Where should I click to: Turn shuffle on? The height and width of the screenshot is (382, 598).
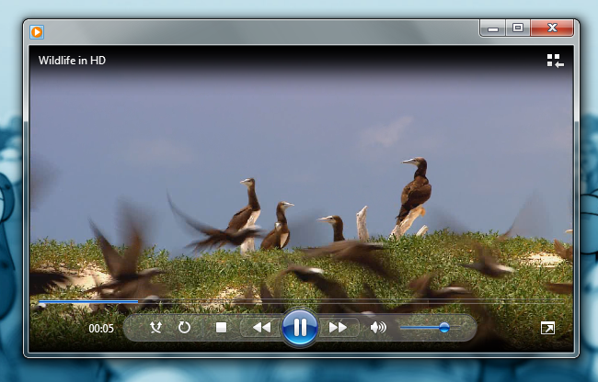[x=155, y=327]
